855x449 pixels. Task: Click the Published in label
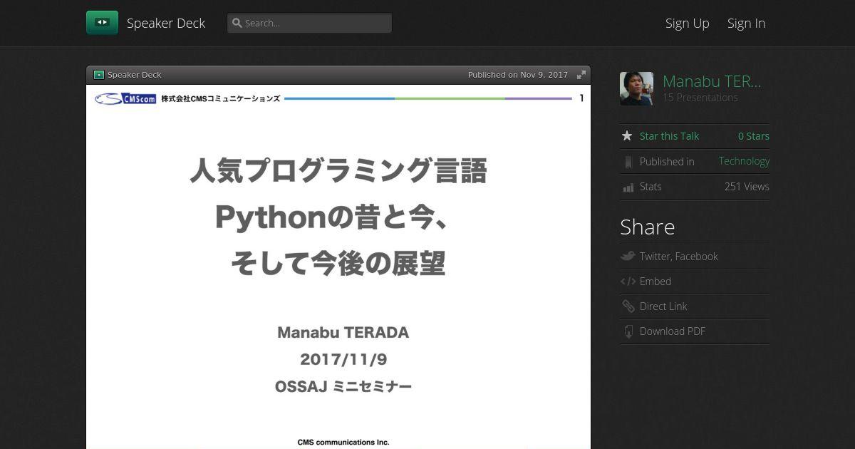[667, 162]
